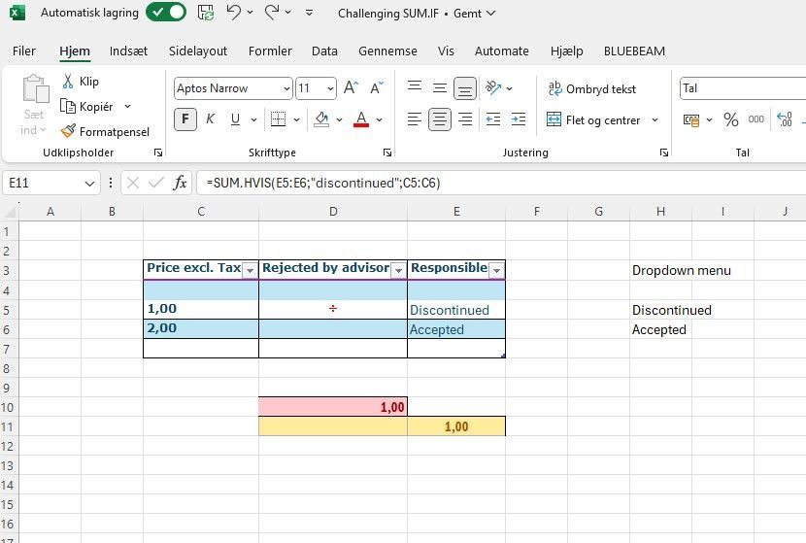Toggle bottom vertical alignment
Viewport: 806px width, 543px height.
tap(465, 88)
